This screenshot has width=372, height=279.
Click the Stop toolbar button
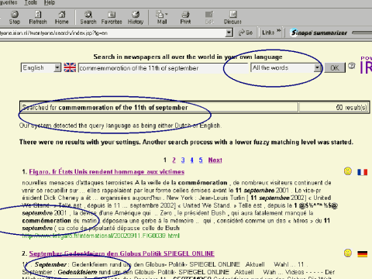15,18
